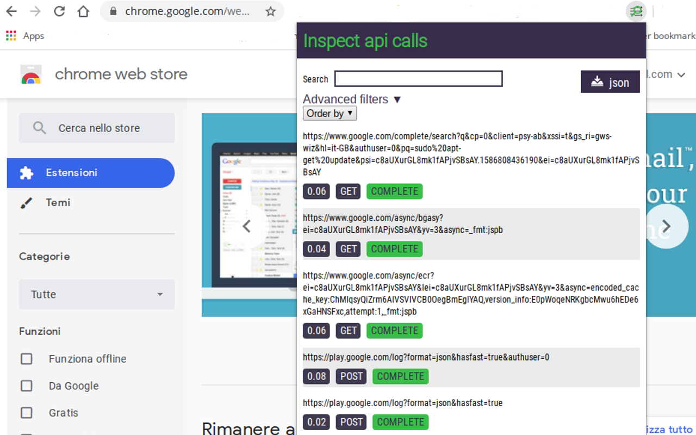Image resolution: width=696 pixels, height=435 pixels.
Task: Click the address bar URL
Action: click(x=187, y=11)
